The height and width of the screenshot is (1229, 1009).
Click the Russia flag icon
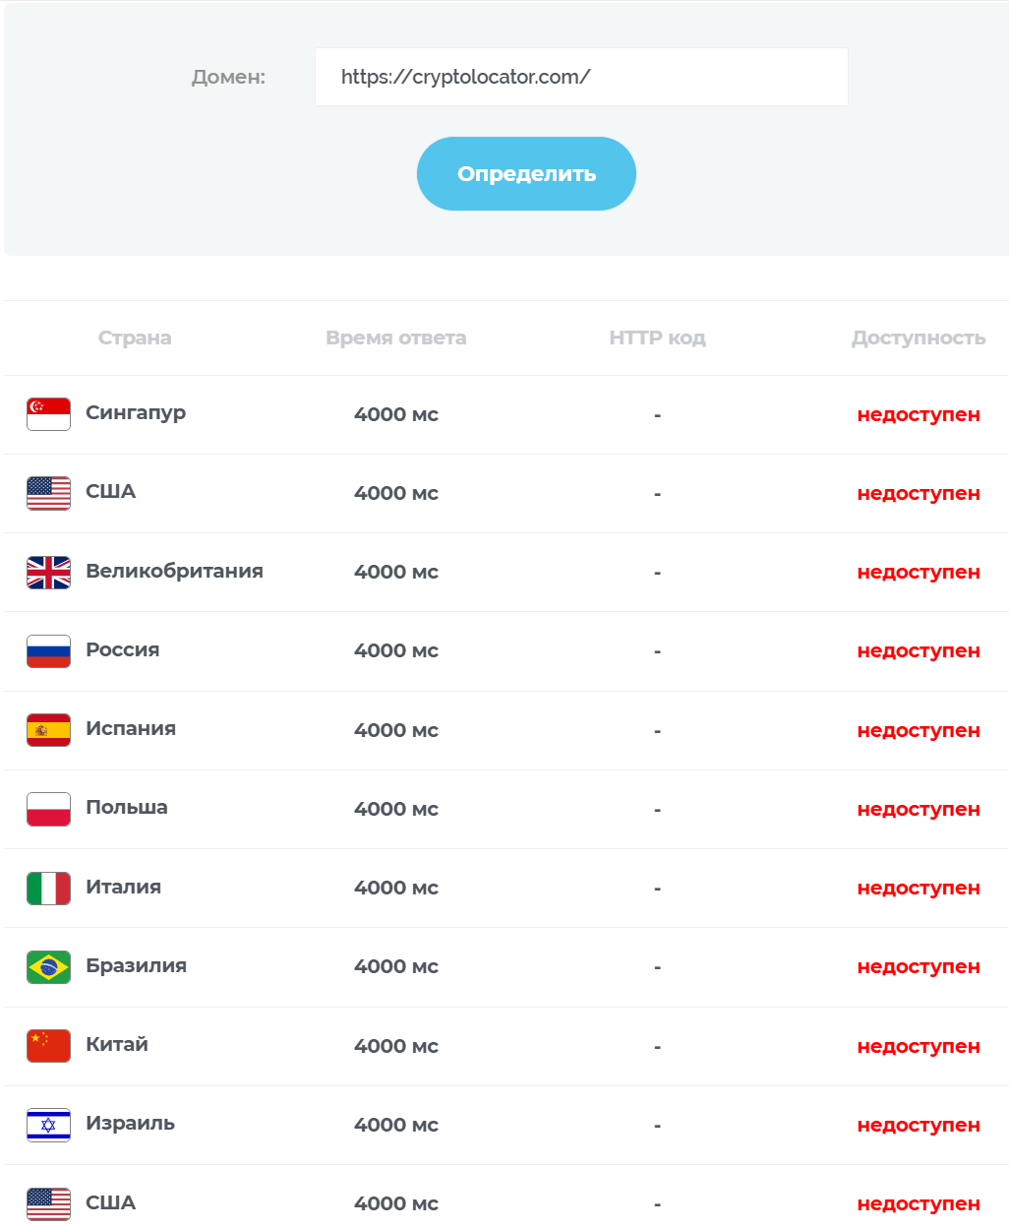48,650
